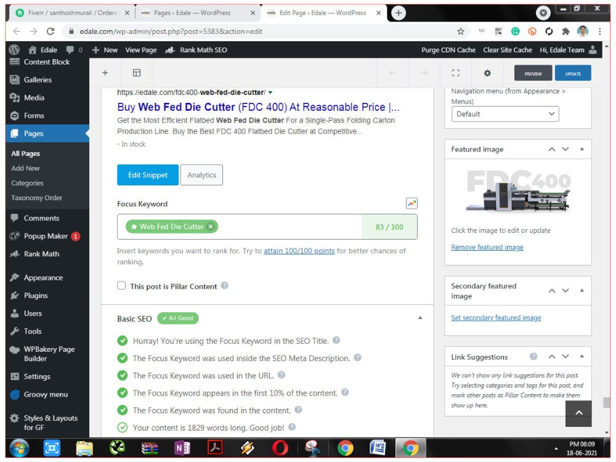This screenshot has height=462, width=616.
Task: Move Link Suggestions panel down
Action: click(x=565, y=356)
